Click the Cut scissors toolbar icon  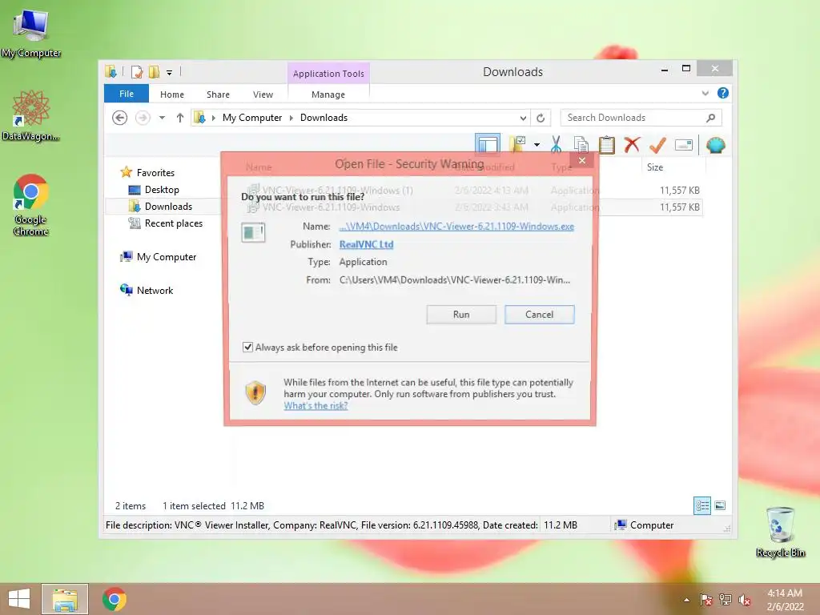click(556, 144)
